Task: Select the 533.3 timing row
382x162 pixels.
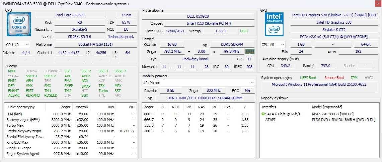Action: point(198,125)
